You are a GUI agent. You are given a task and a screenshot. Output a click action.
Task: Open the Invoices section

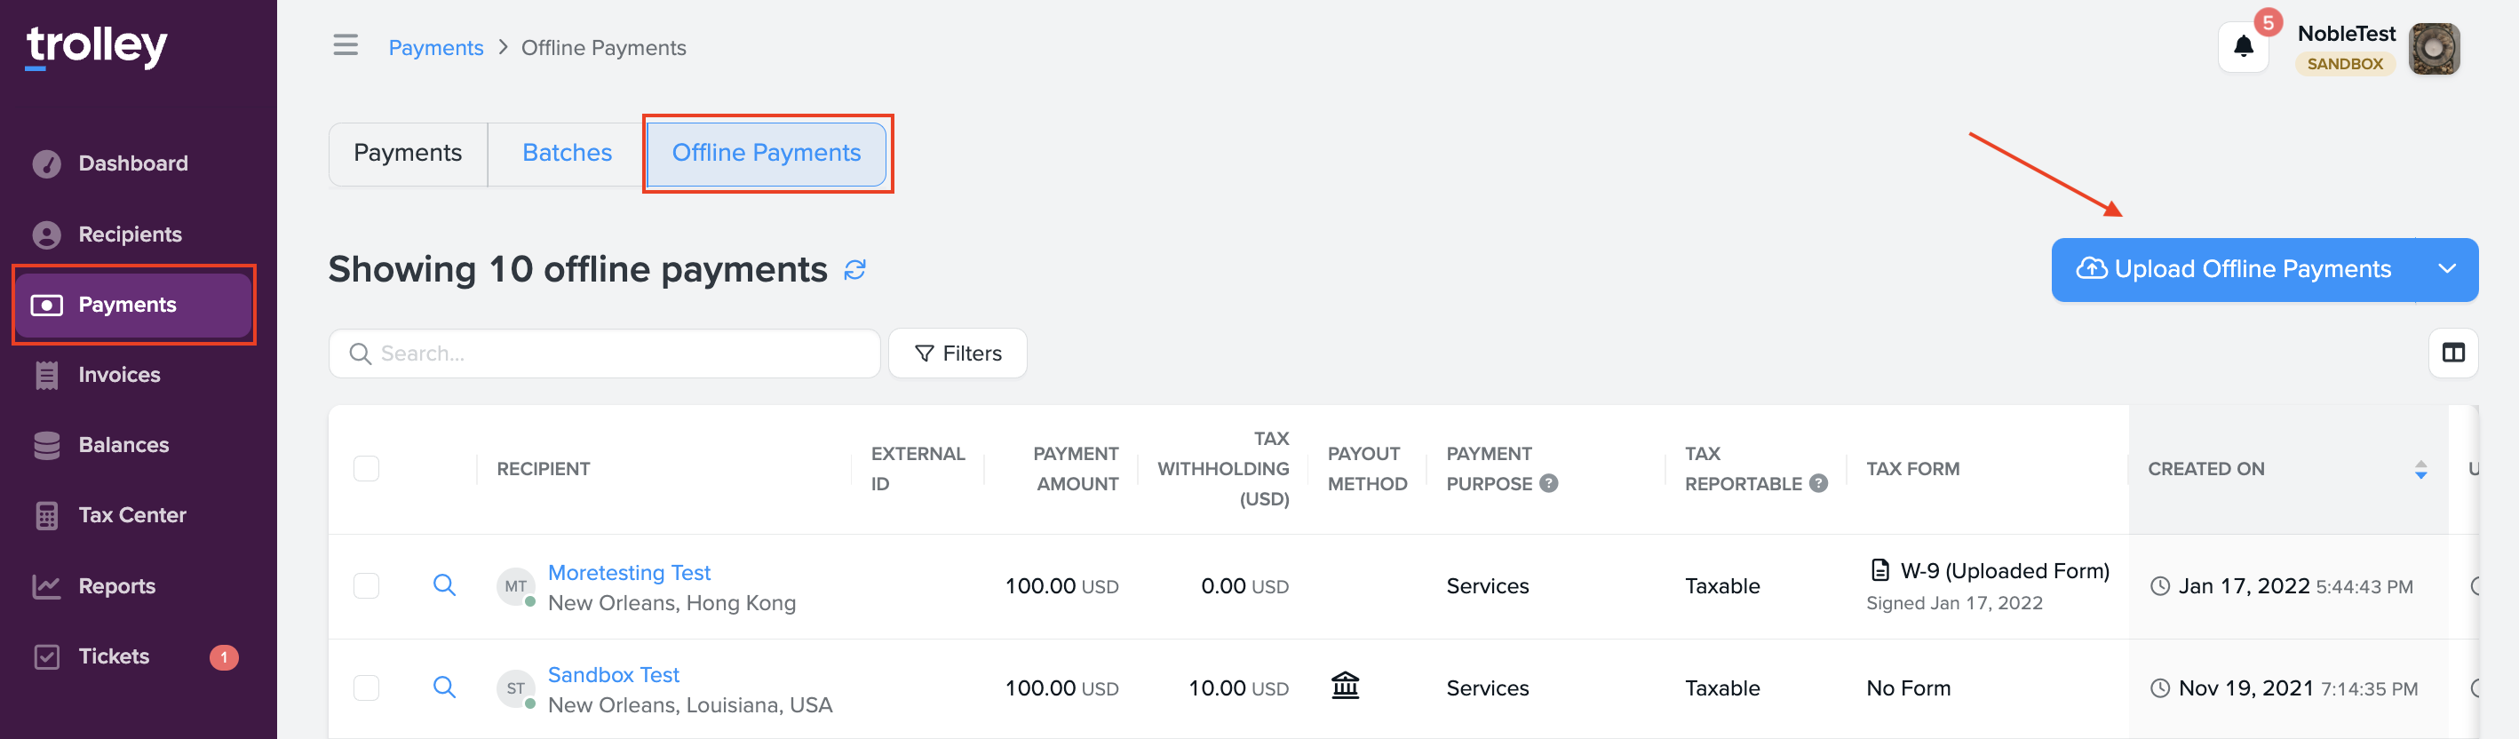click(119, 375)
